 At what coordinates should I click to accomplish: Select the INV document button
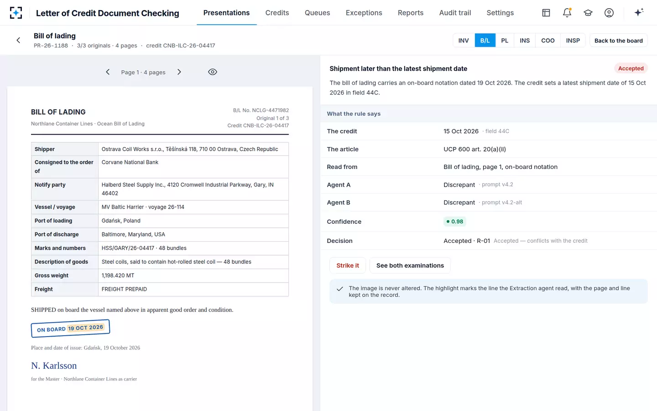(x=464, y=40)
